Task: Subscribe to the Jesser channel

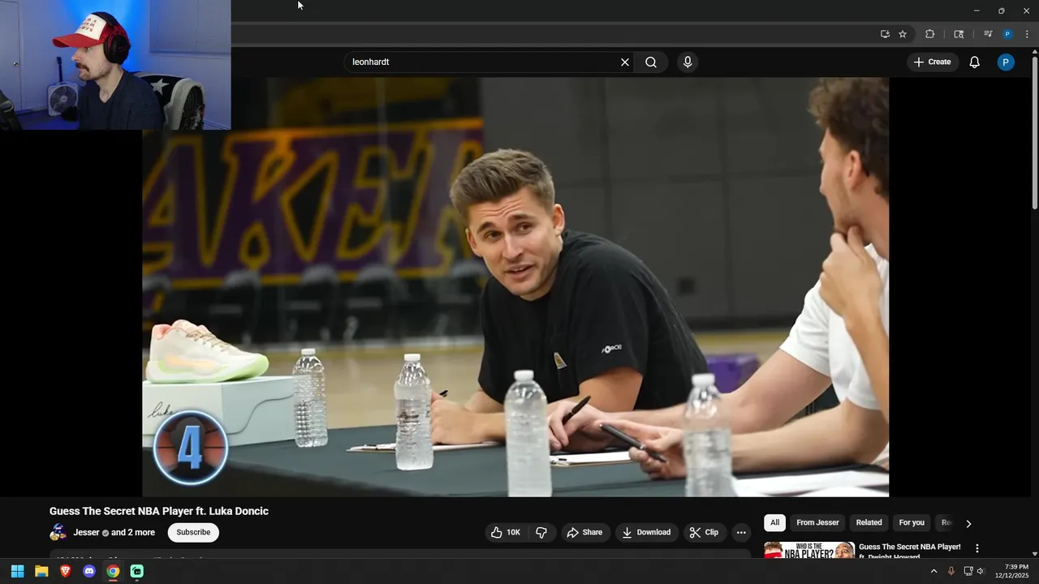Action: pyautogui.click(x=193, y=533)
